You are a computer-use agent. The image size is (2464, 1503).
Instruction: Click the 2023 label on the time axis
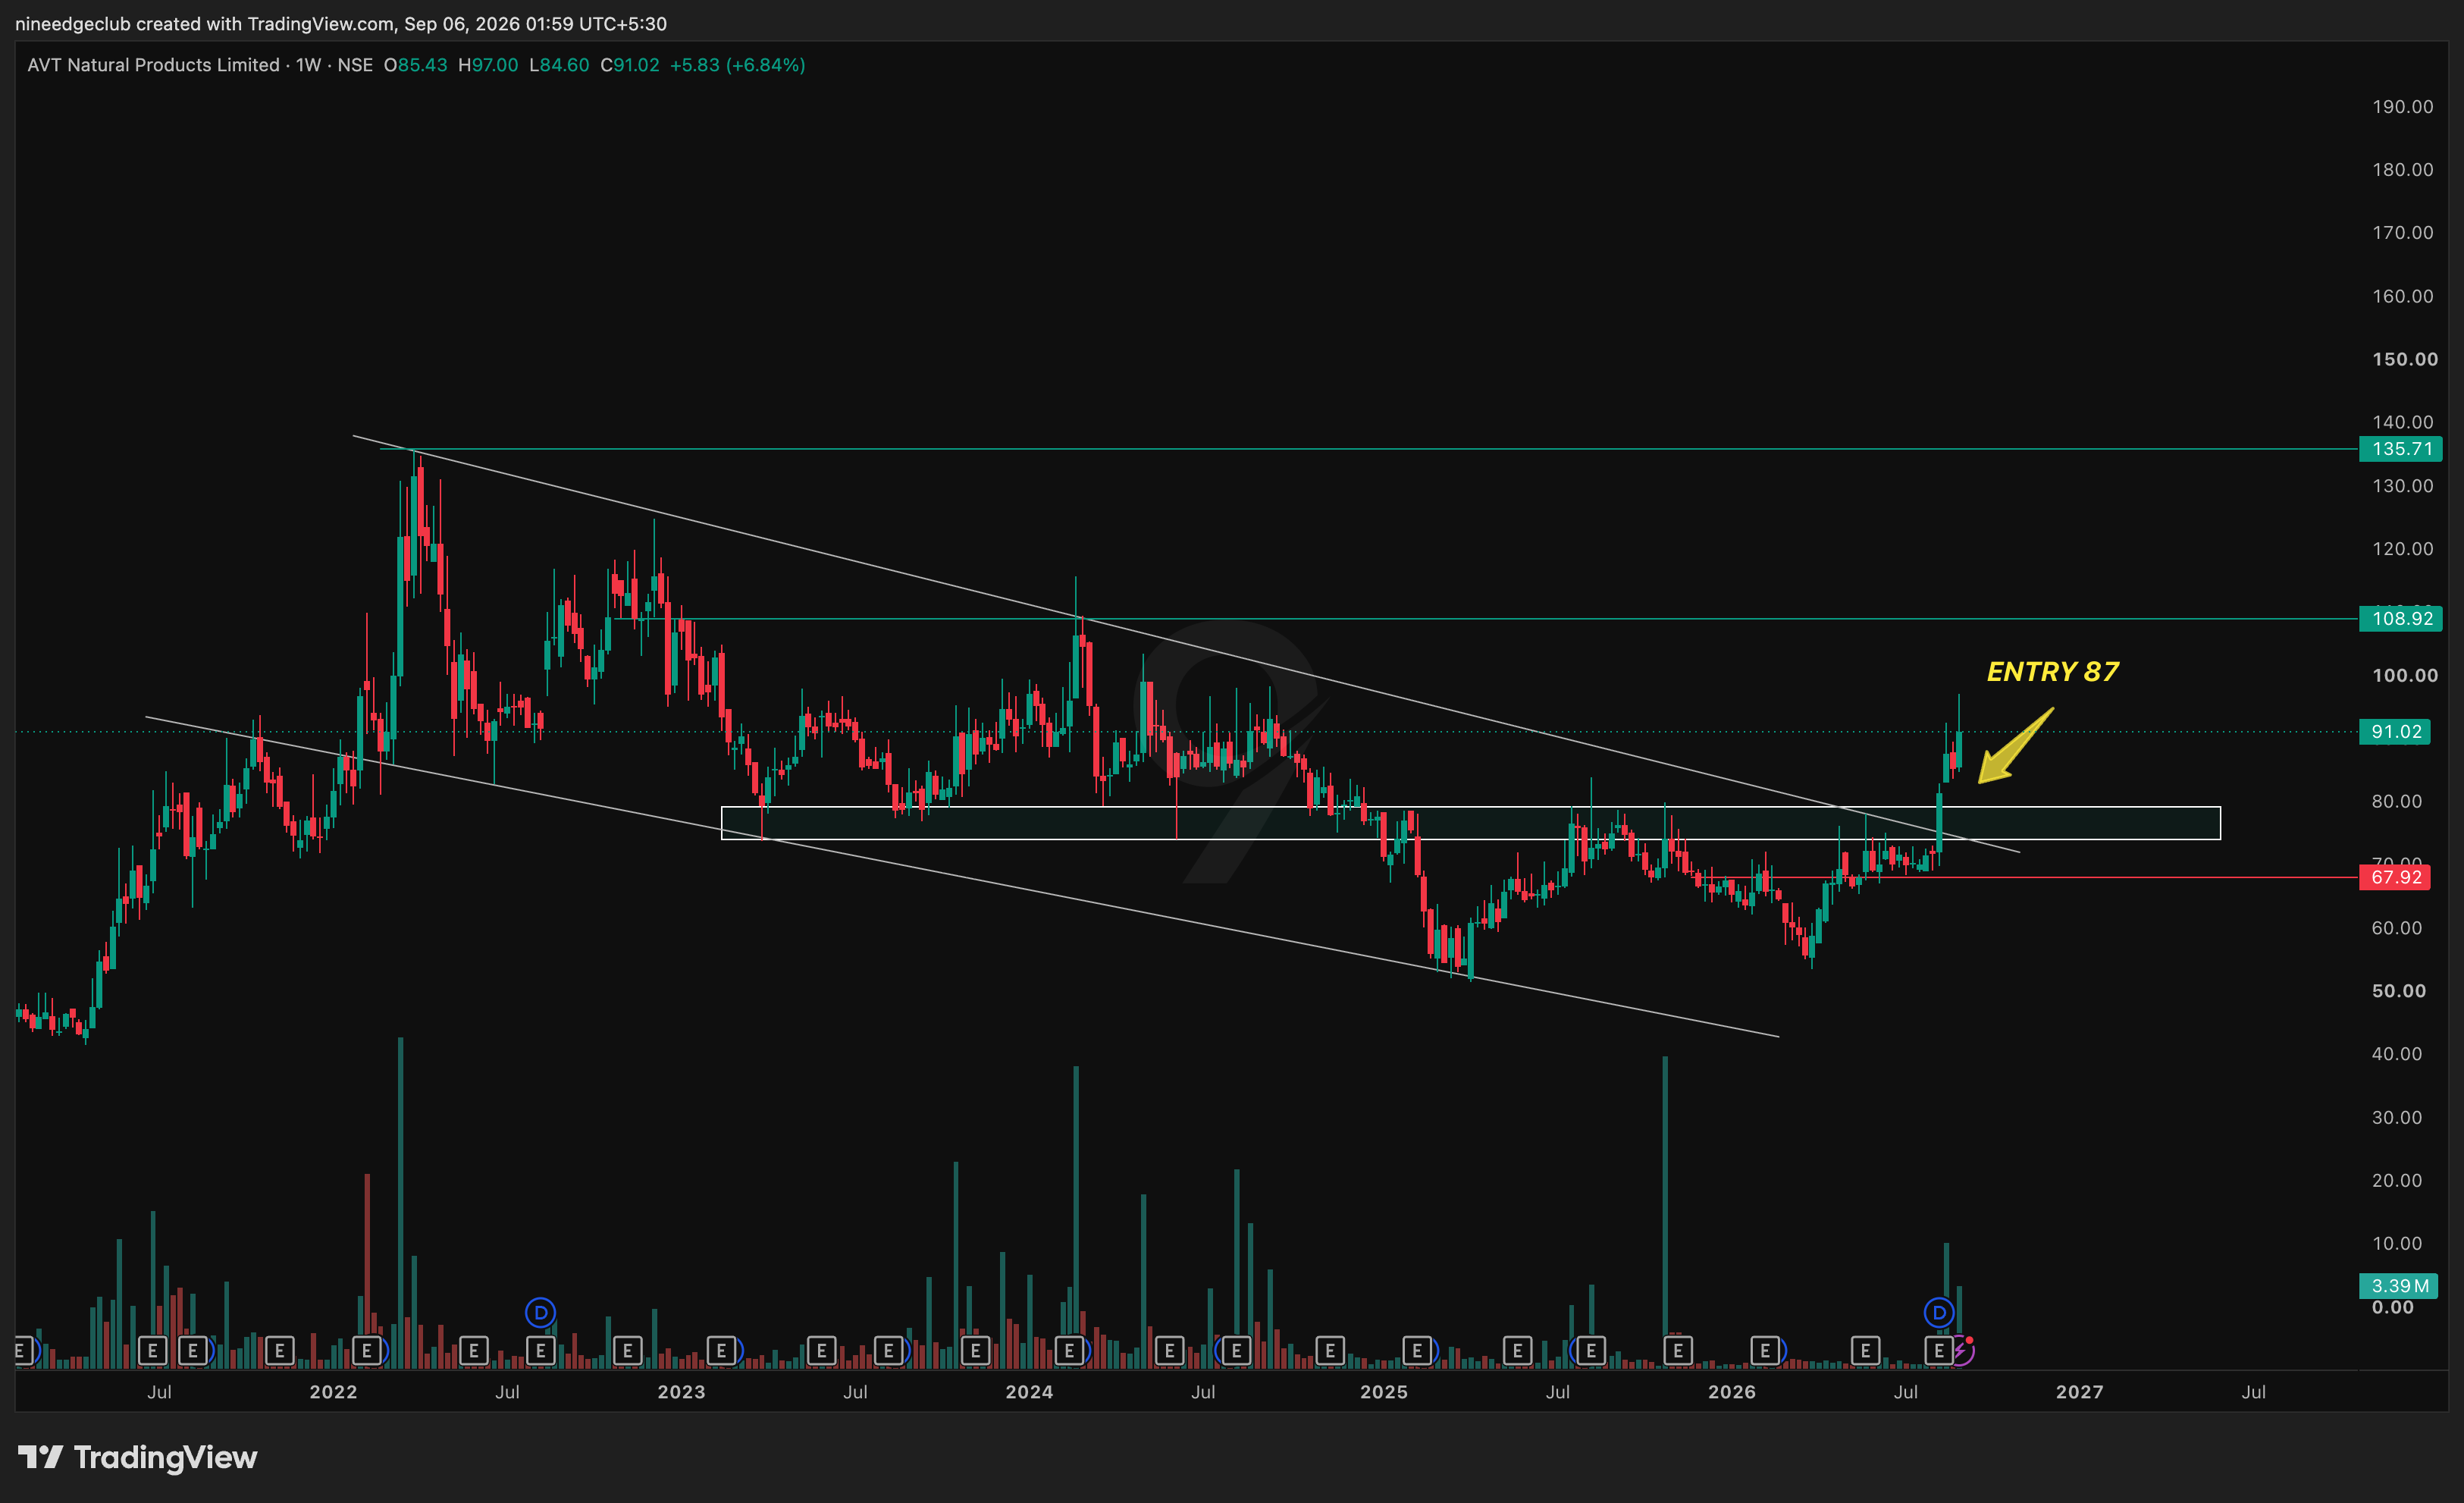tap(681, 1392)
